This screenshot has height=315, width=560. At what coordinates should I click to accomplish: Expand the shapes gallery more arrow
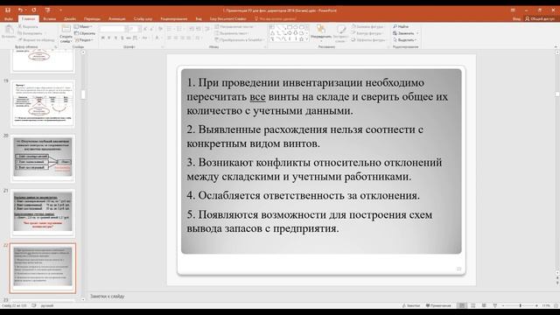coord(307,39)
